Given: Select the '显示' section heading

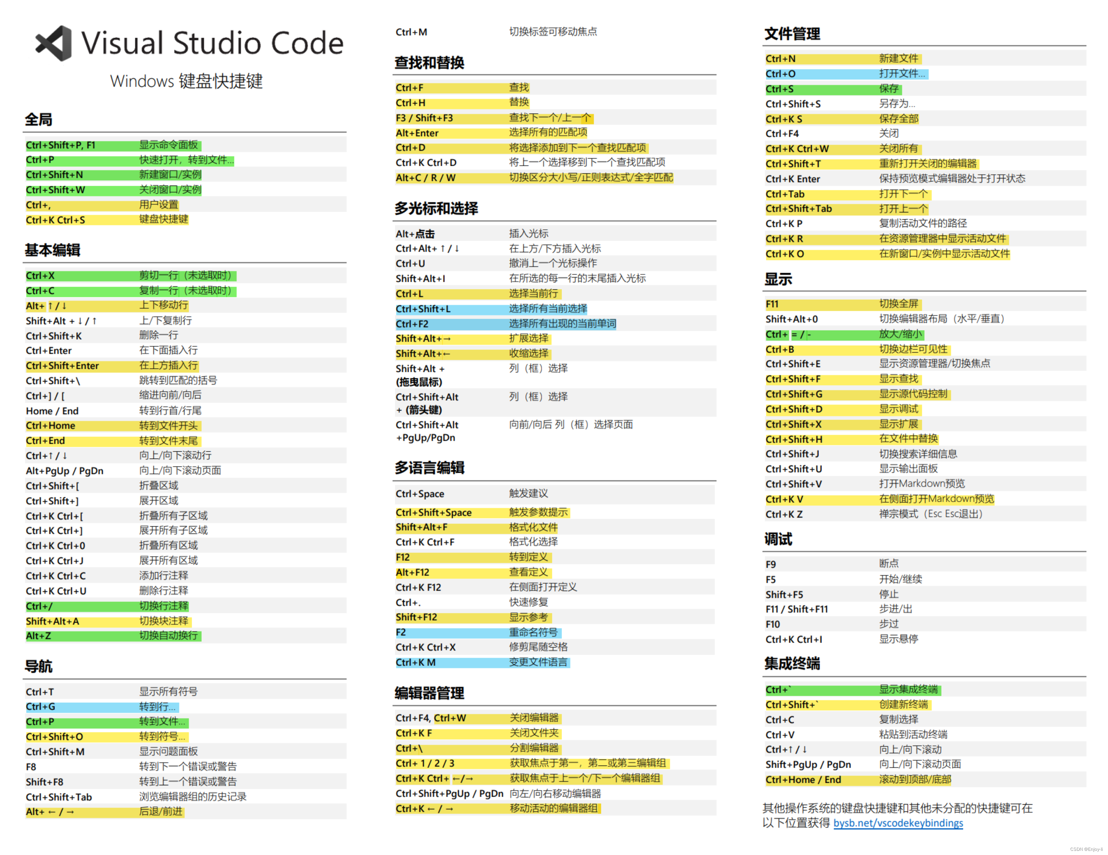Looking at the screenshot, I should click(778, 279).
